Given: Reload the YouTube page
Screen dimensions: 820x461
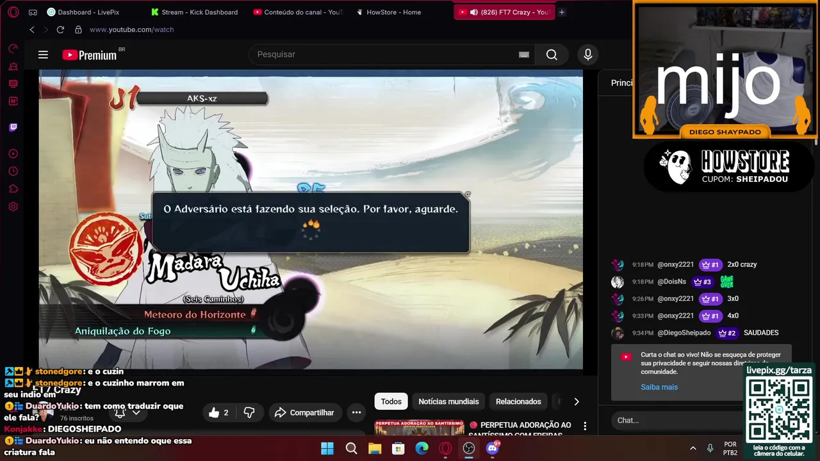Looking at the screenshot, I should (60, 29).
